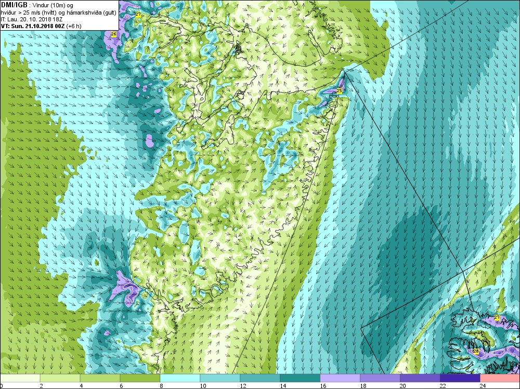The width and height of the screenshot is (520, 389).
Task: Click the yellow gust label 28
Action: (x=476, y=351)
